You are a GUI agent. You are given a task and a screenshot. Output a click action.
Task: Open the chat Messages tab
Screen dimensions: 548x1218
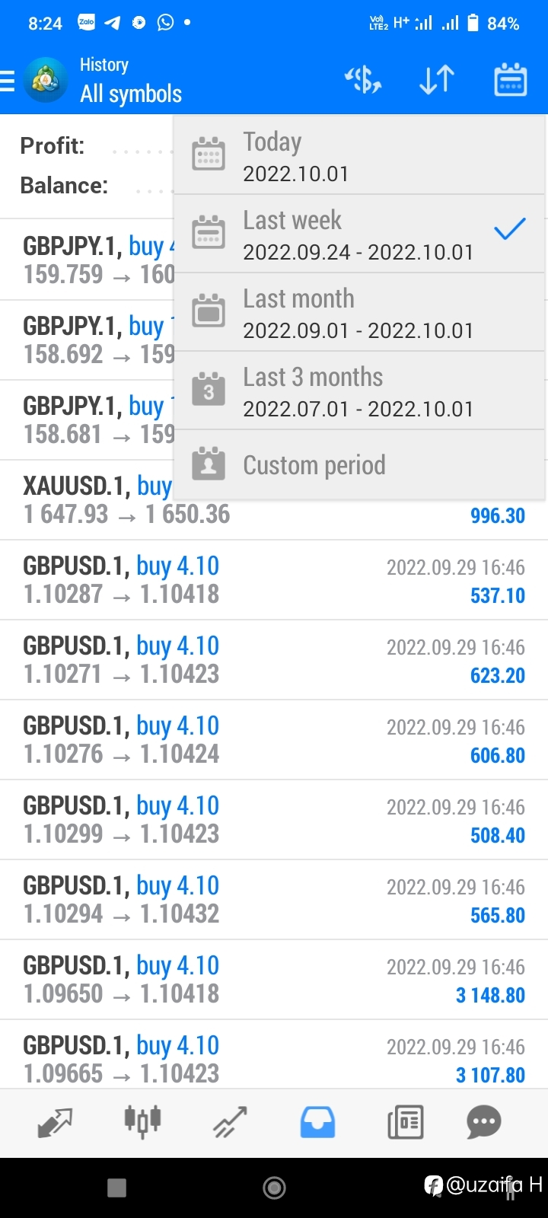484,1123
